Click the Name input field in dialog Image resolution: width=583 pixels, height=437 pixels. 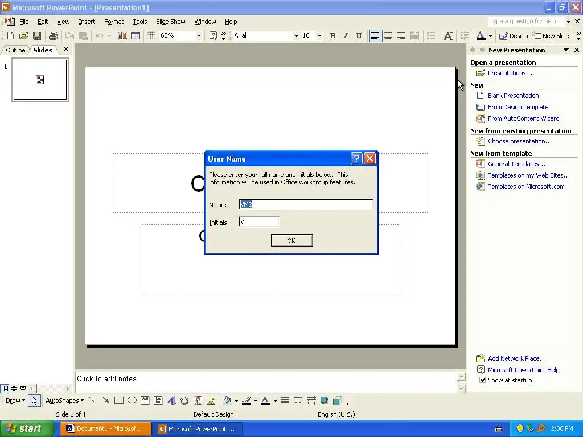pos(306,204)
